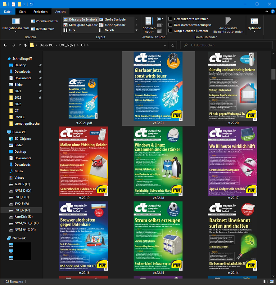Open 3D-Objekte under Dieser PC
This screenshot has width=276, height=285.
[x=23, y=139]
